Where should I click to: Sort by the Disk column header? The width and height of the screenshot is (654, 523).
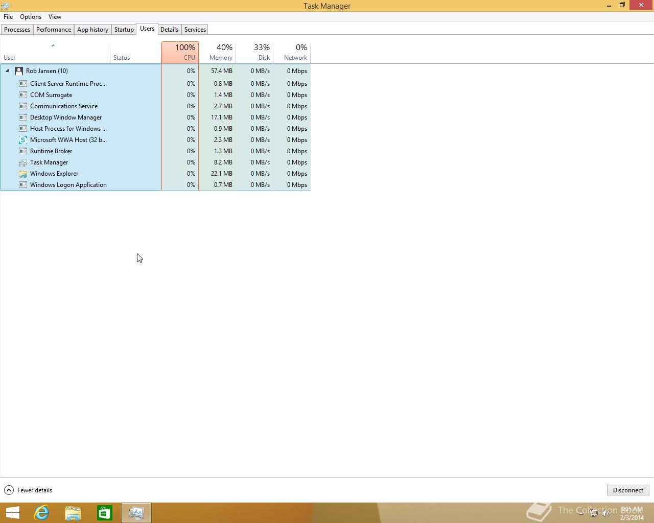point(254,53)
